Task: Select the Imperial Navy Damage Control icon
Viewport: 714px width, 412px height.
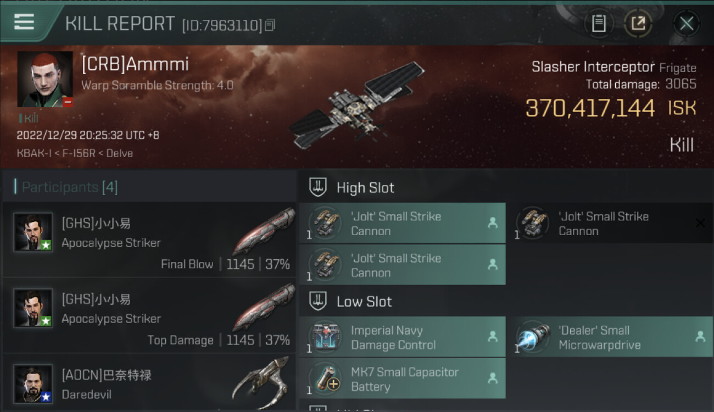Action: tap(326, 337)
